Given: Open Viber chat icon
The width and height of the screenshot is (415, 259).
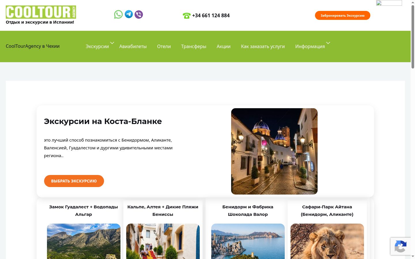Looking at the screenshot, I should click(x=139, y=14).
